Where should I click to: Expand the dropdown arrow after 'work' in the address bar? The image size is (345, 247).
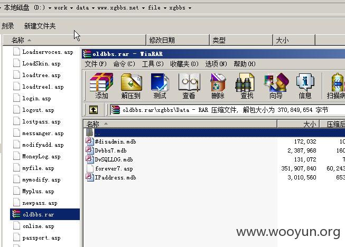(71, 8)
